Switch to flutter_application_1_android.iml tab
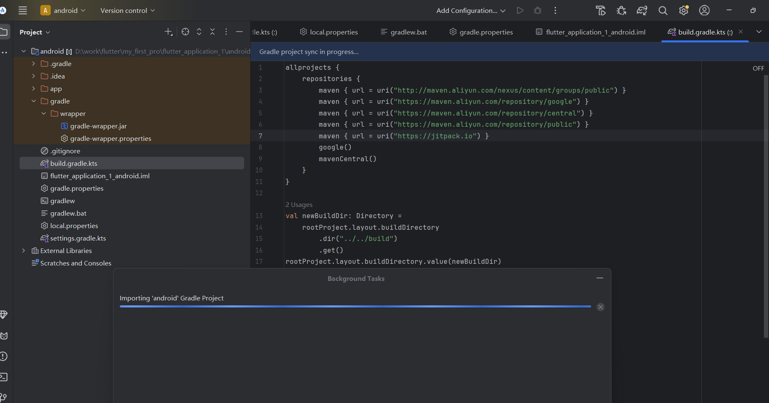Screen dimensions: 769x403 pyautogui.click(x=591, y=32)
